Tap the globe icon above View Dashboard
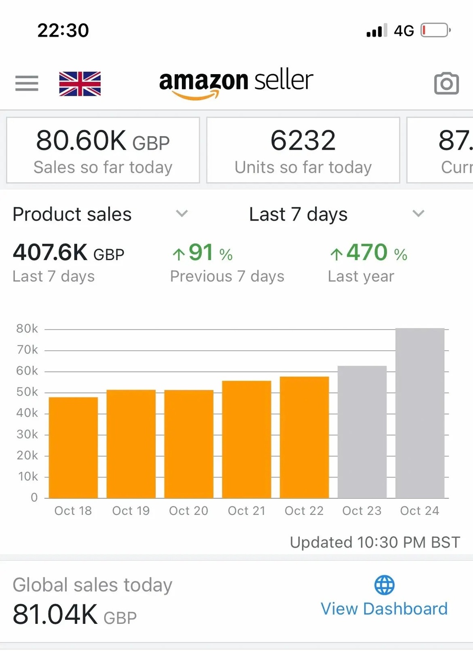Viewport: 473px width, 651px height. 384,585
